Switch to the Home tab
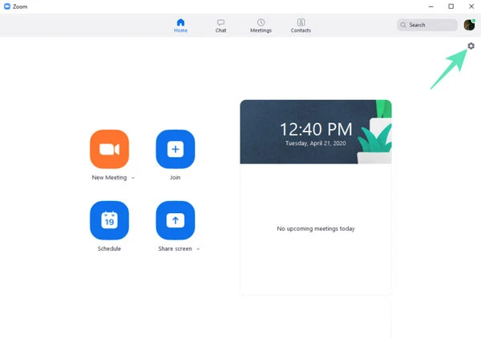Screen dimensions: 481x338 180,26
